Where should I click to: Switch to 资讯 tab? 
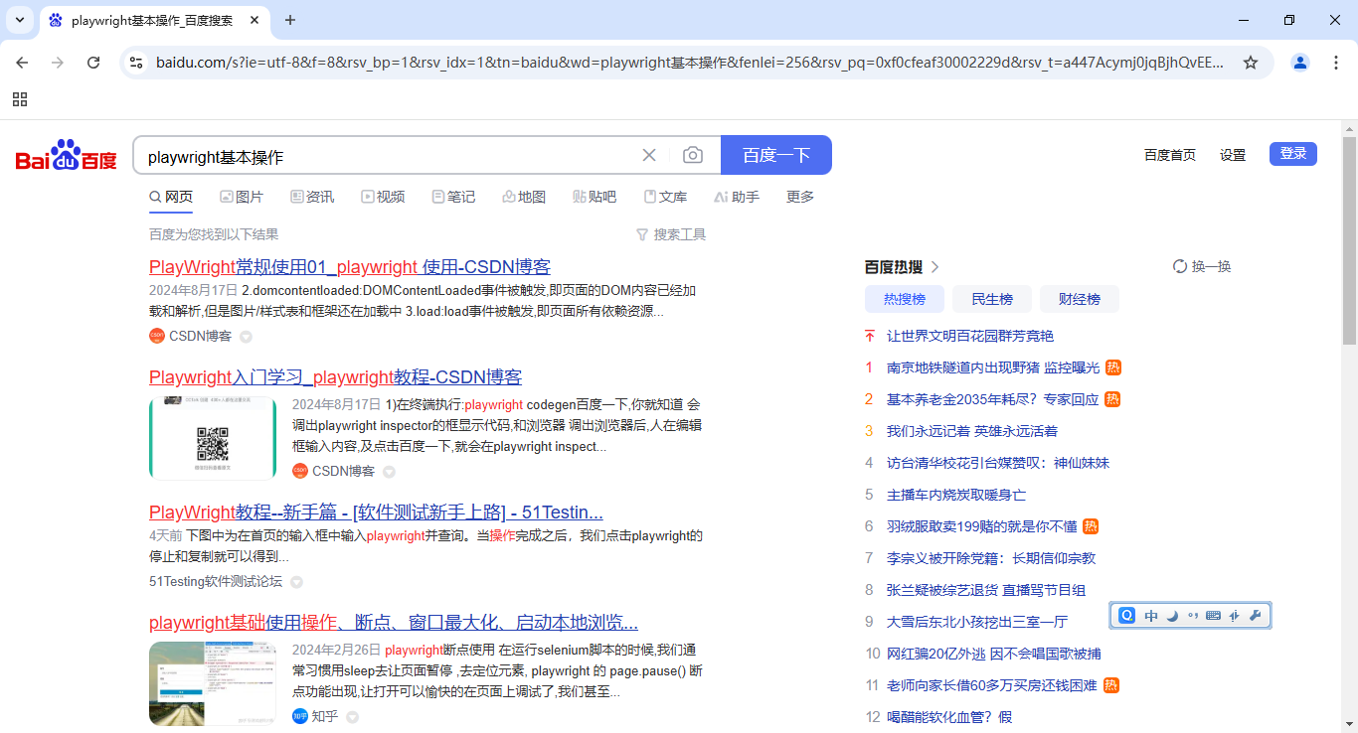pyautogui.click(x=312, y=197)
